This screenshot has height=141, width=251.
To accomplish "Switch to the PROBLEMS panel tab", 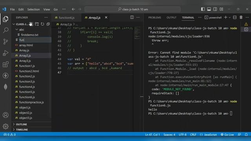I will click(155, 17).
